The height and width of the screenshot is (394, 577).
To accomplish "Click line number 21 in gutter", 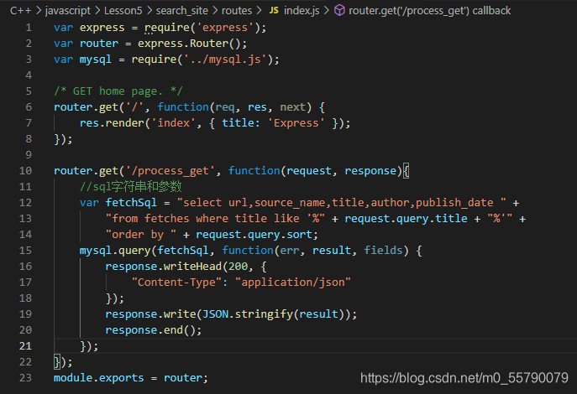I will point(25,346).
